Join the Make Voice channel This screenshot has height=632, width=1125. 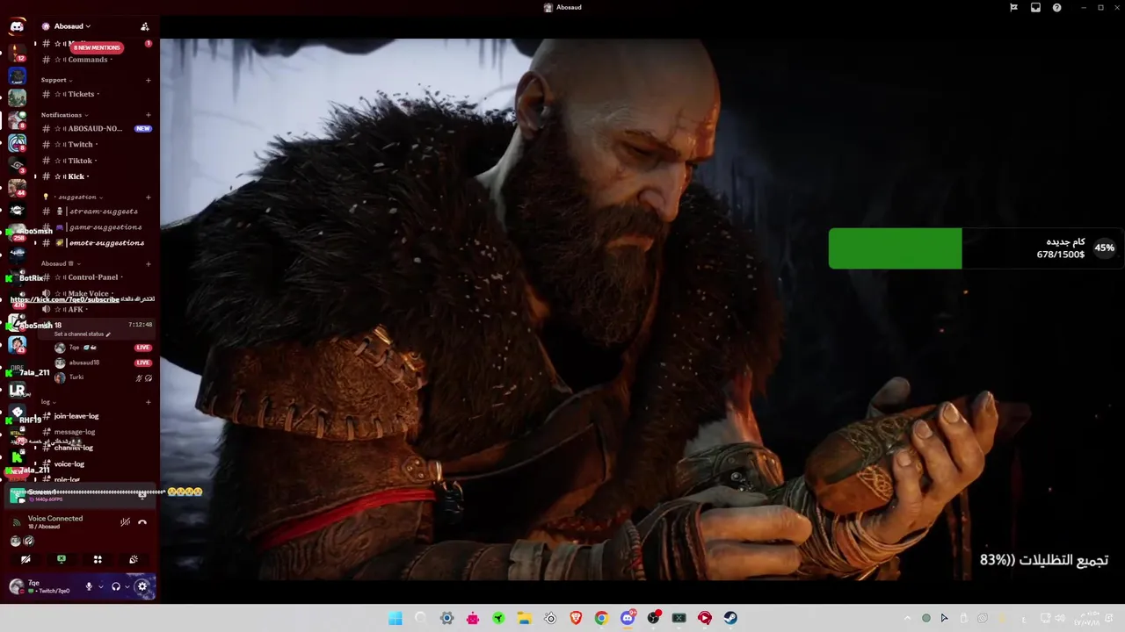coord(88,293)
